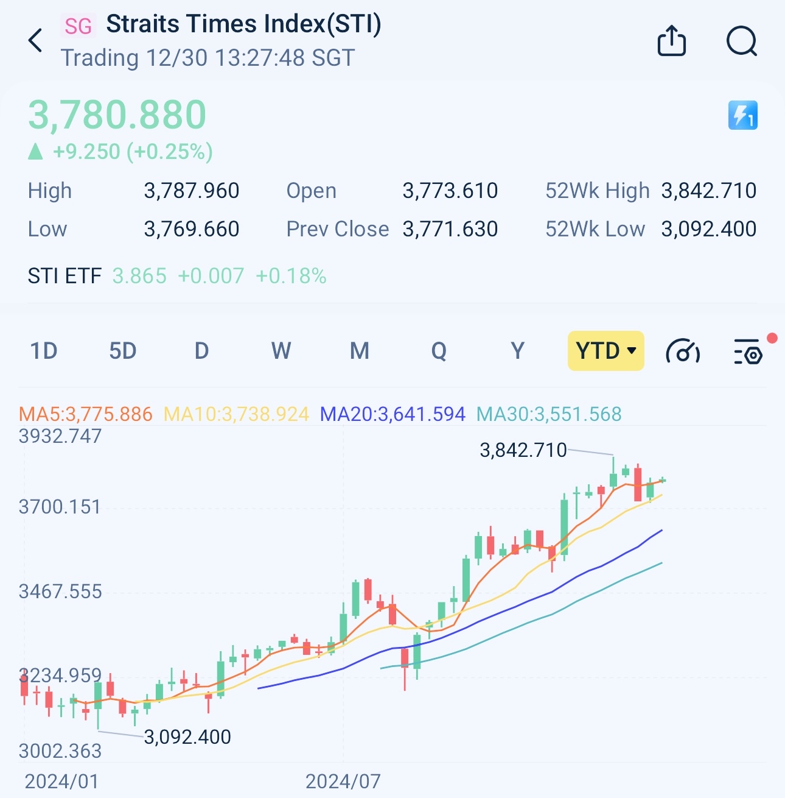Image resolution: width=785 pixels, height=798 pixels.
Task: Switch to the 5D chart tab
Action: tap(122, 351)
